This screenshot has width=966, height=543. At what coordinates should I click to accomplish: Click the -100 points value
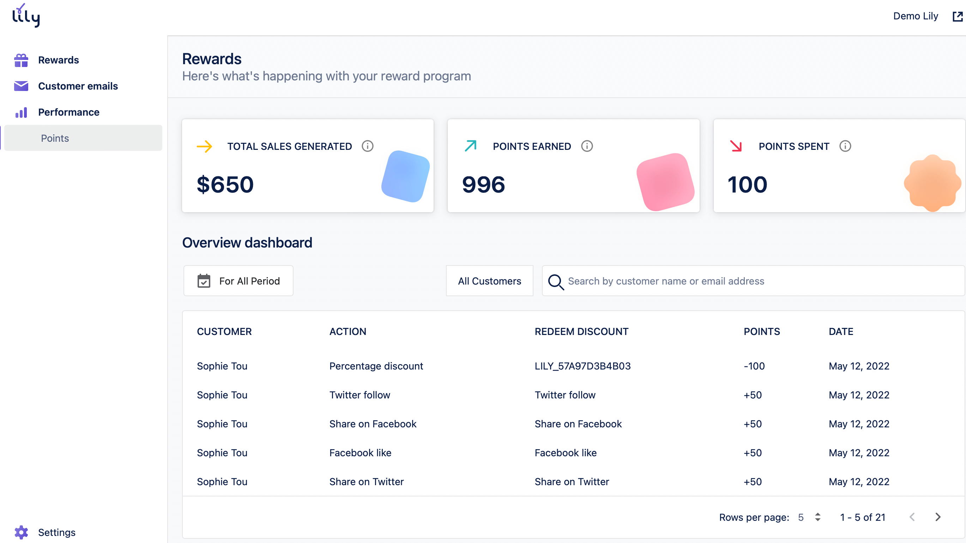[754, 366]
